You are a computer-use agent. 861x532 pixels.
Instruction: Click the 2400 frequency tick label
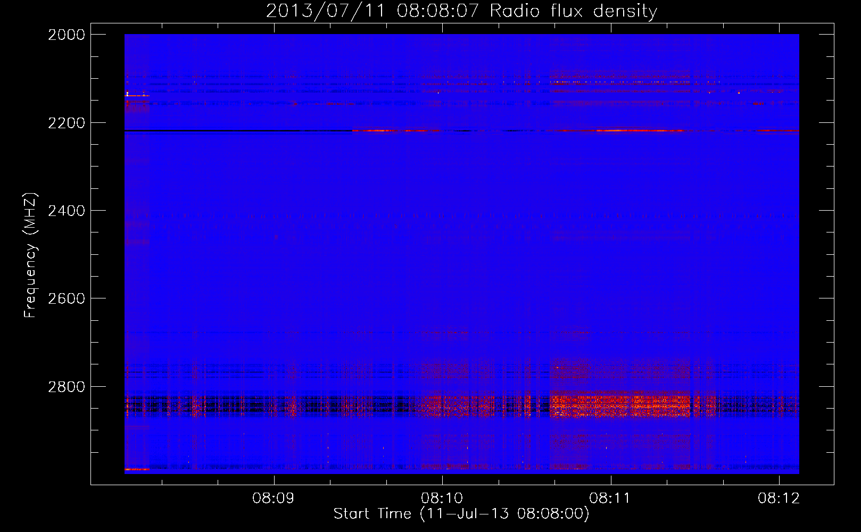pos(67,211)
